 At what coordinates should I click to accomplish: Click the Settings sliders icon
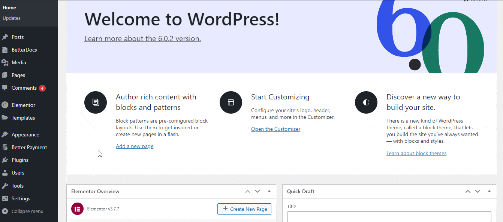(5, 198)
